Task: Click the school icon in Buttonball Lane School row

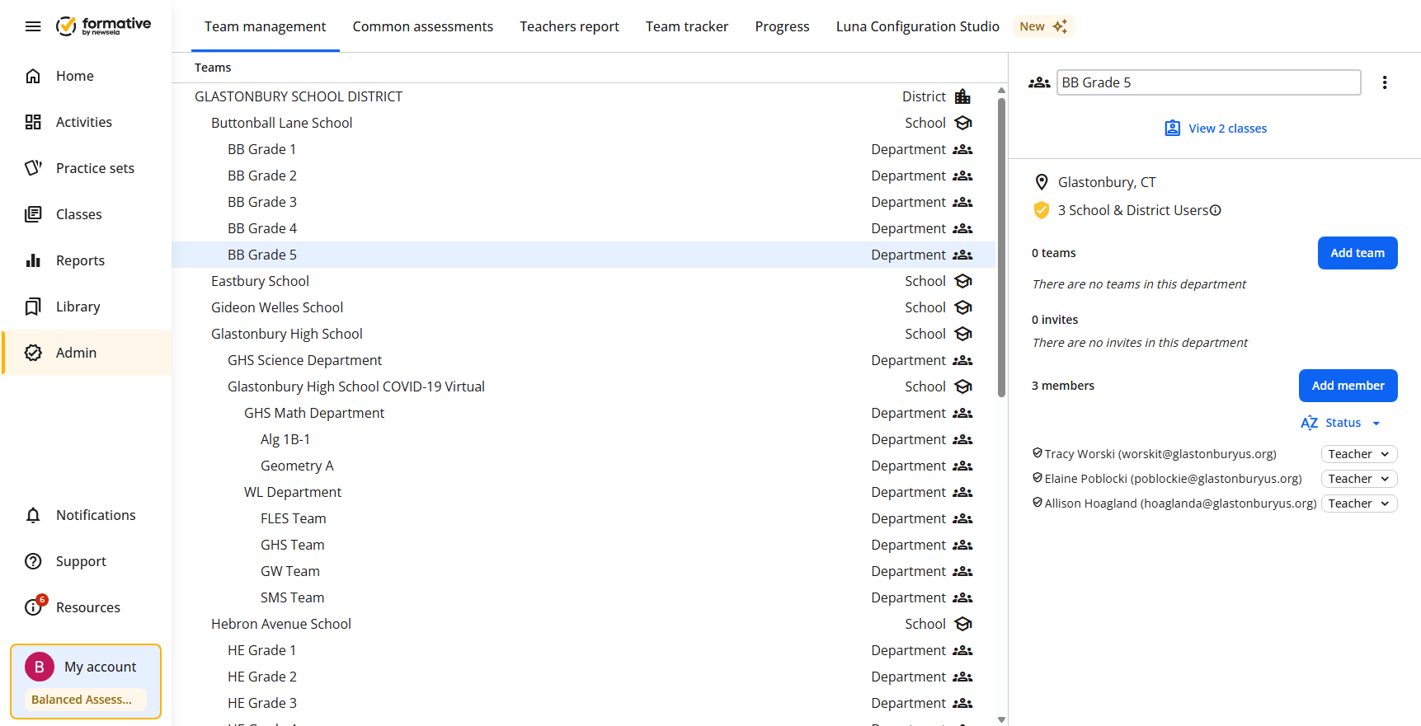Action: 963,123
